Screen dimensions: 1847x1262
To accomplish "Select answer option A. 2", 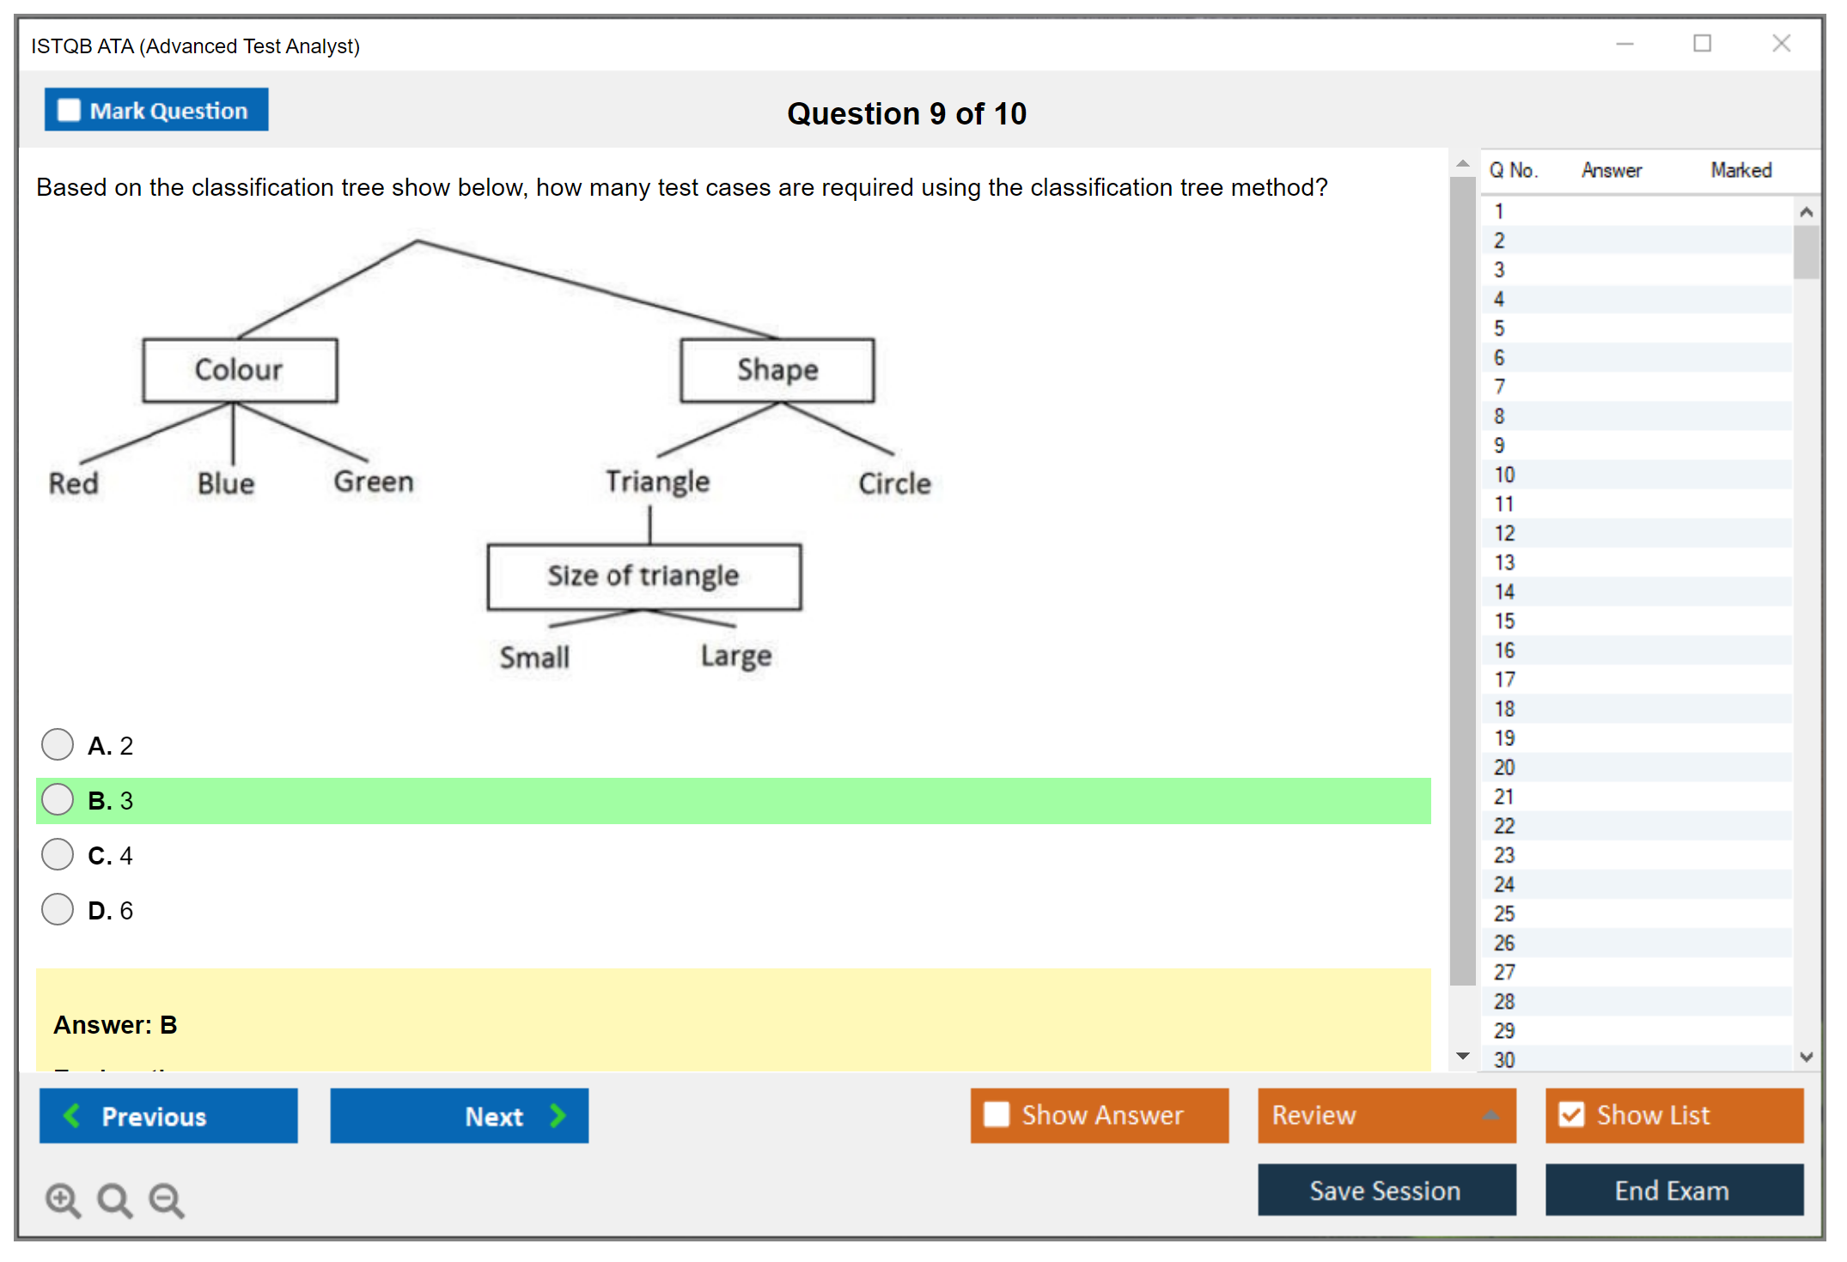I will tap(58, 744).
